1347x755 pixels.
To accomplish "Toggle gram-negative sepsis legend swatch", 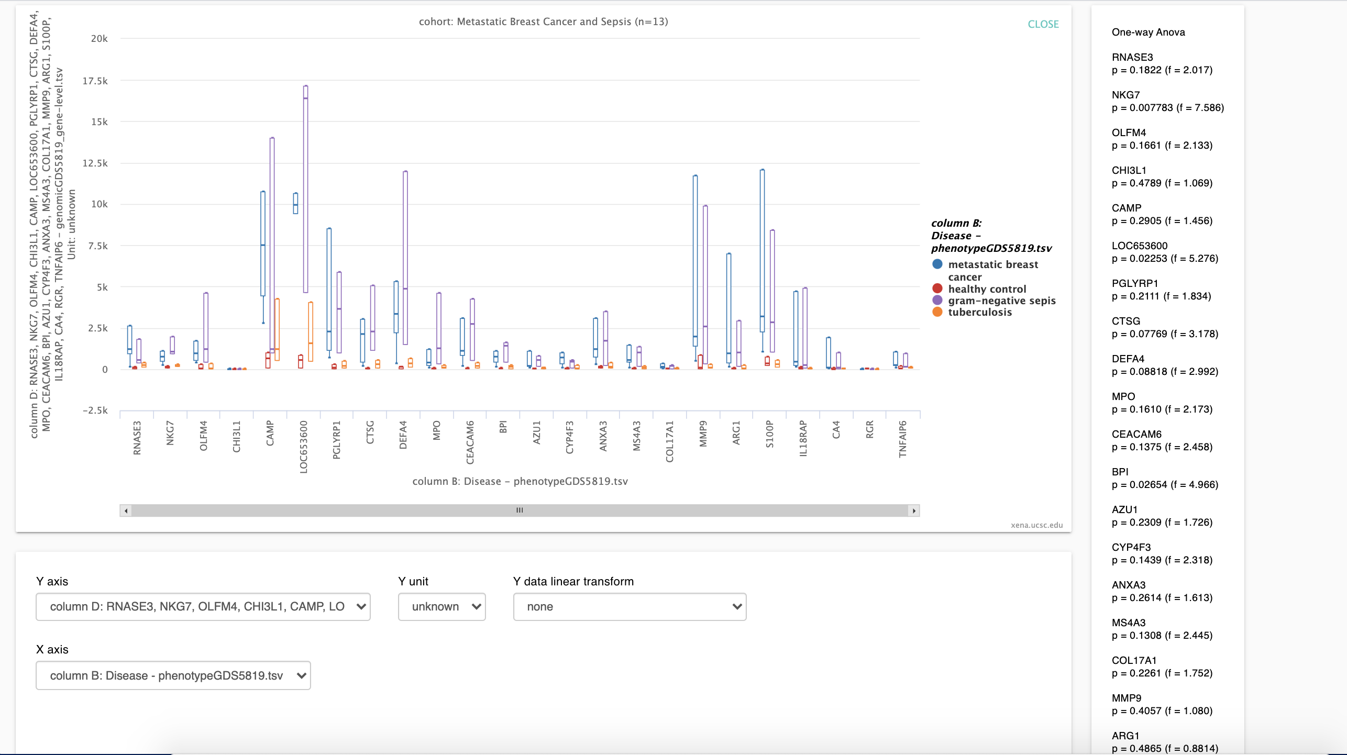I will [x=937, y=301].
